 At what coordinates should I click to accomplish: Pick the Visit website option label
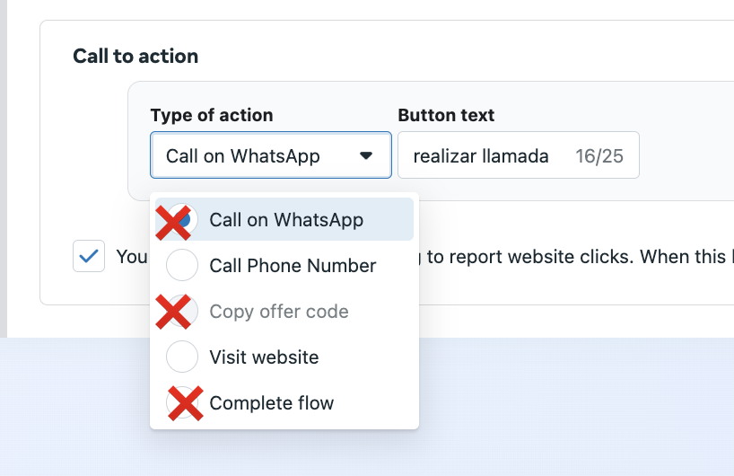coord(264,357)
